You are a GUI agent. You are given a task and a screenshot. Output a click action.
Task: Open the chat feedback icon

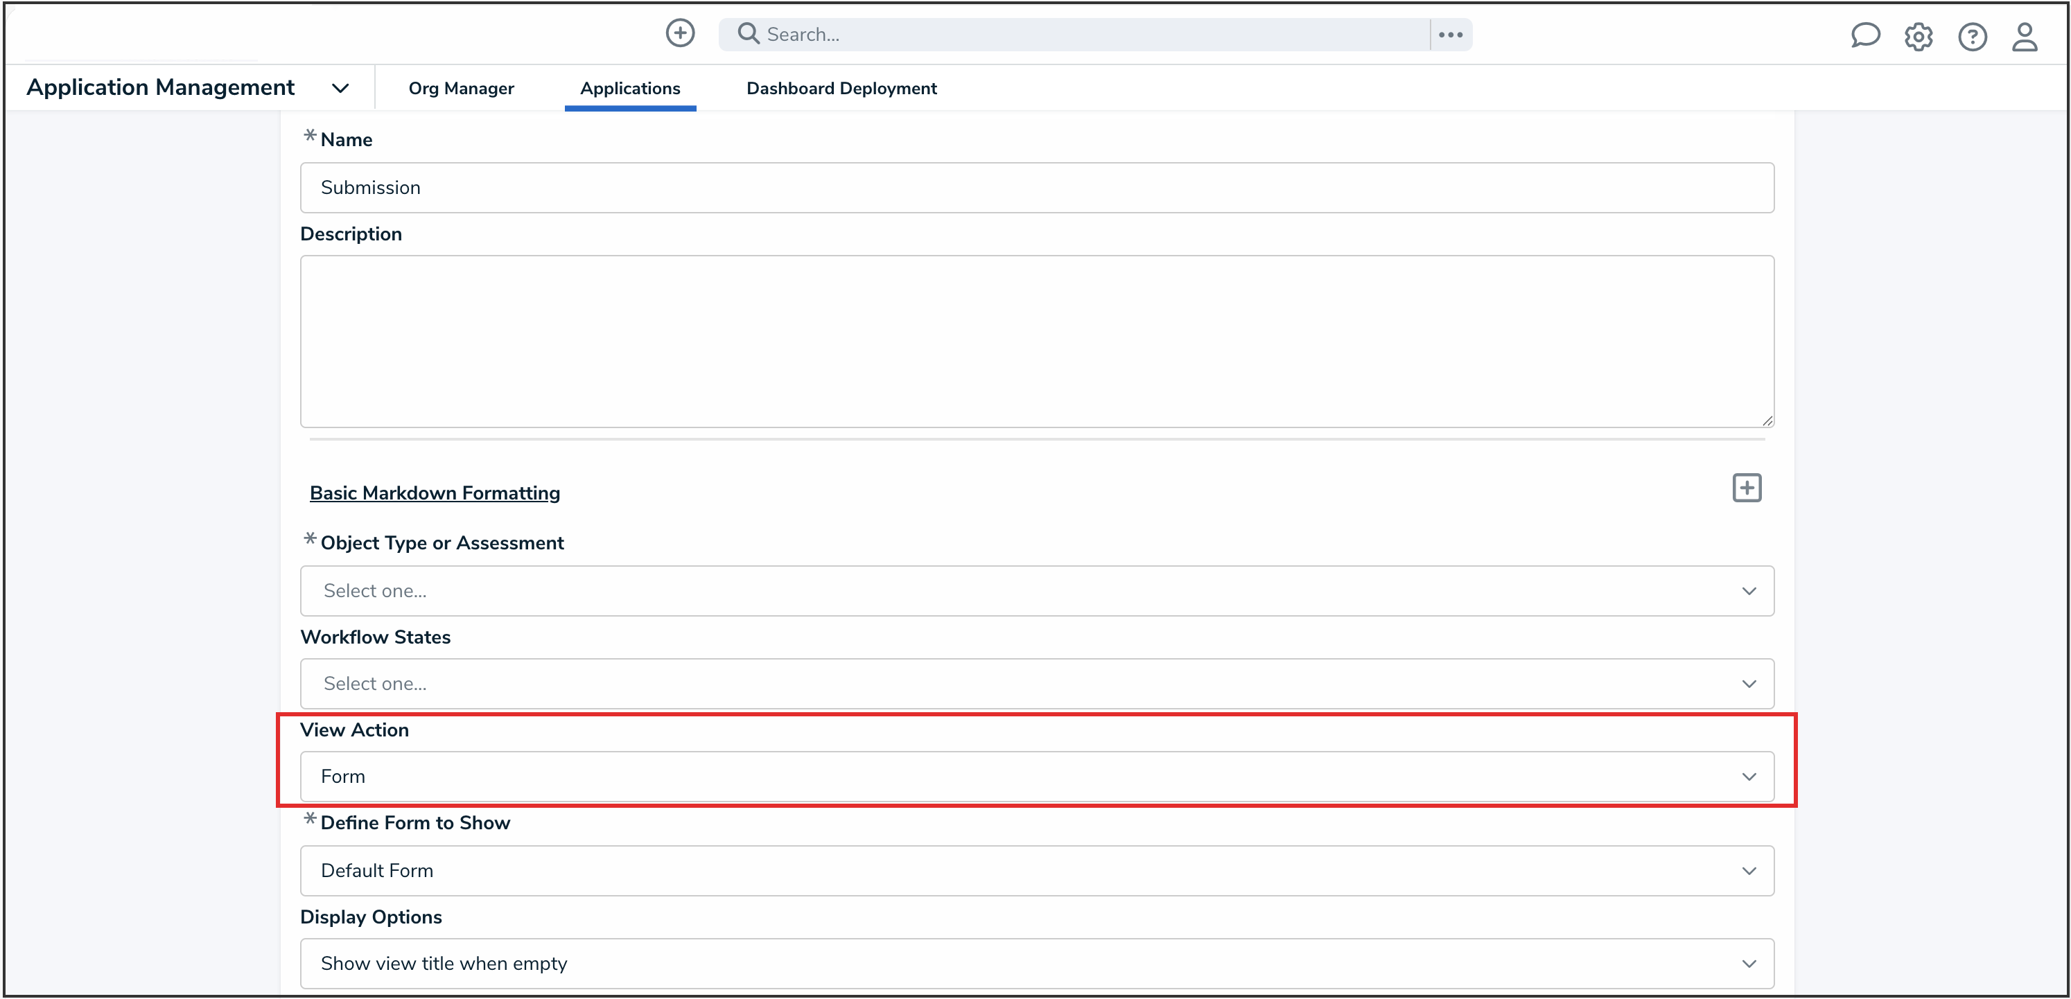pos(1866,35)
